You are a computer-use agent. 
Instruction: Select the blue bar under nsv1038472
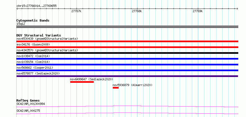[x=127, y=59]
